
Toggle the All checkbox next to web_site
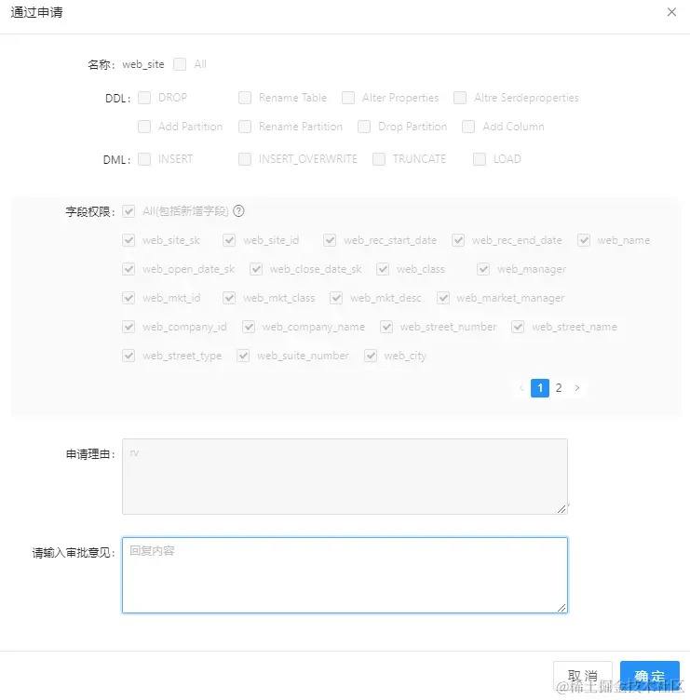pos(180,64)
